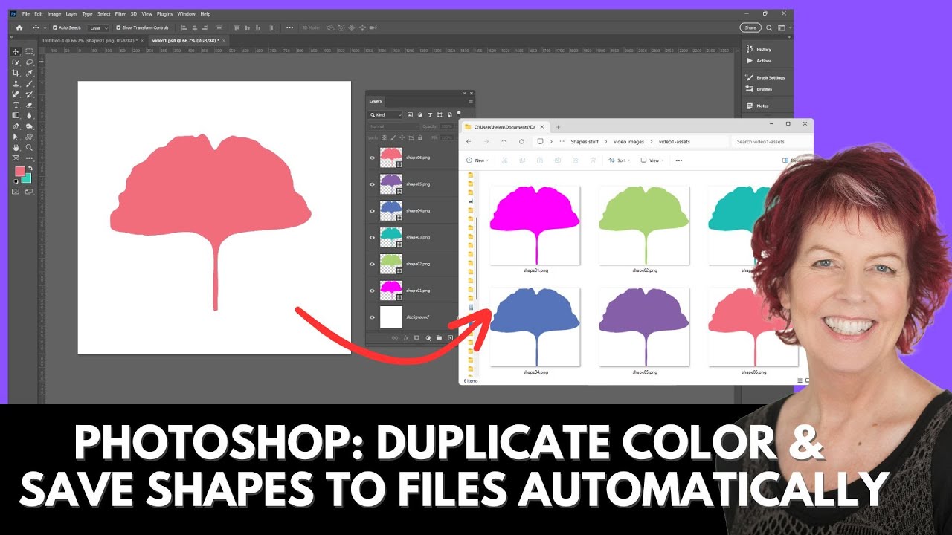The image size is (952, 535).
Task: Click the layer effects fx icon
Action: pos(406,338)
